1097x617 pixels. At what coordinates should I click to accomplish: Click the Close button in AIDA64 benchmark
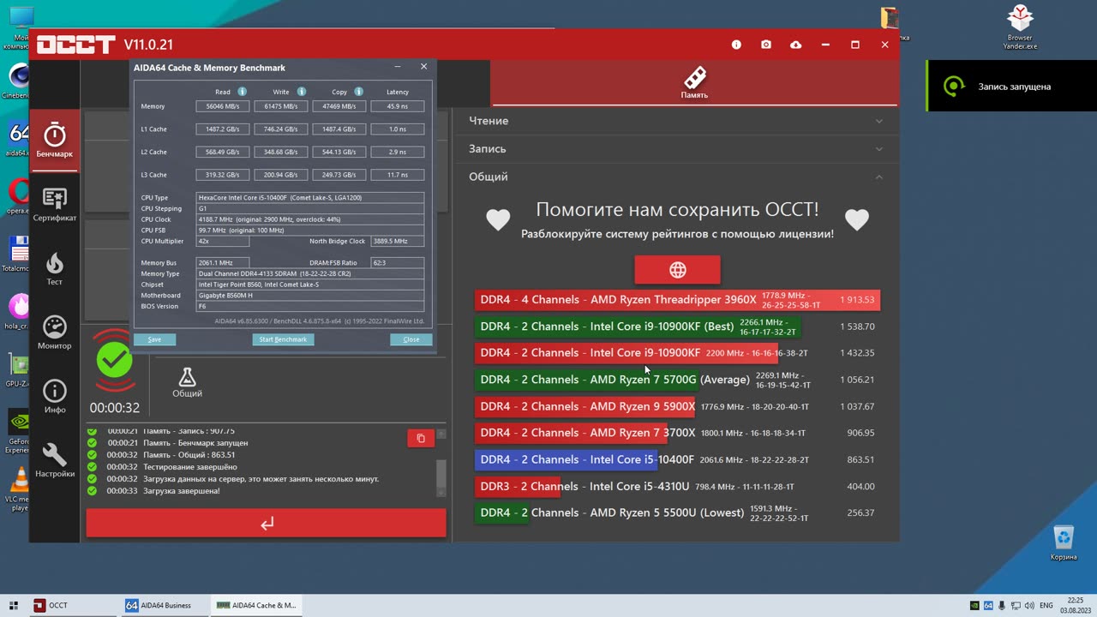411,339
